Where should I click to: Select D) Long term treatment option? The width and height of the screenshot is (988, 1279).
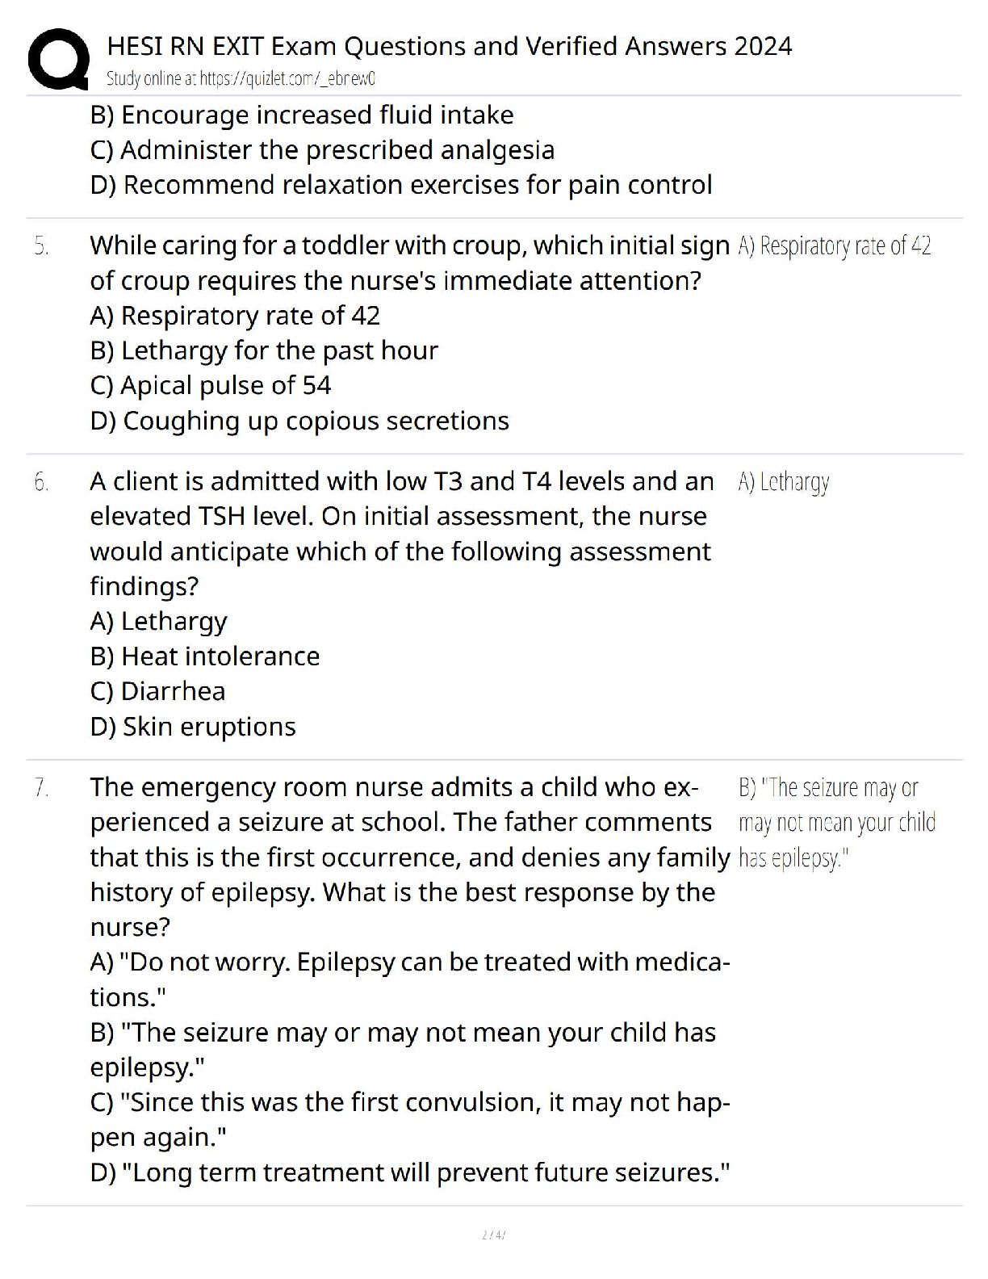[410, 1172]
